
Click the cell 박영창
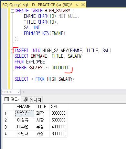25,113
